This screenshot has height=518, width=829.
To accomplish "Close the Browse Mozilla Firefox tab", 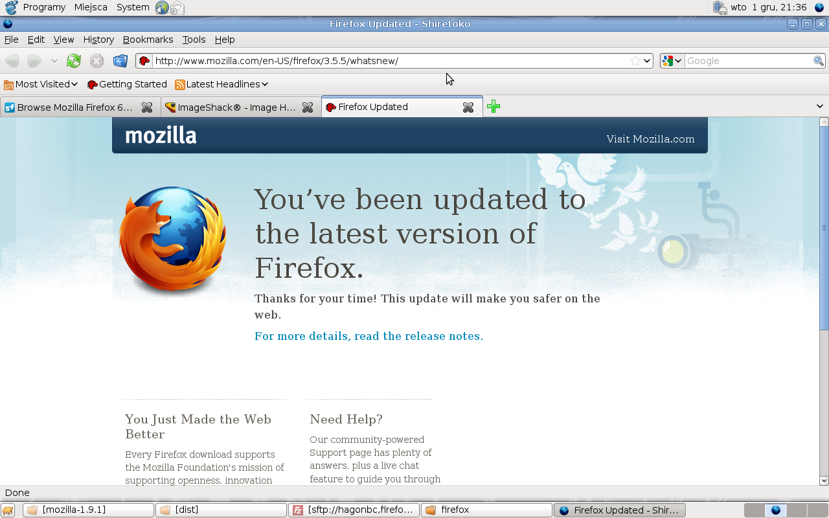I will [x=147, y=107].
